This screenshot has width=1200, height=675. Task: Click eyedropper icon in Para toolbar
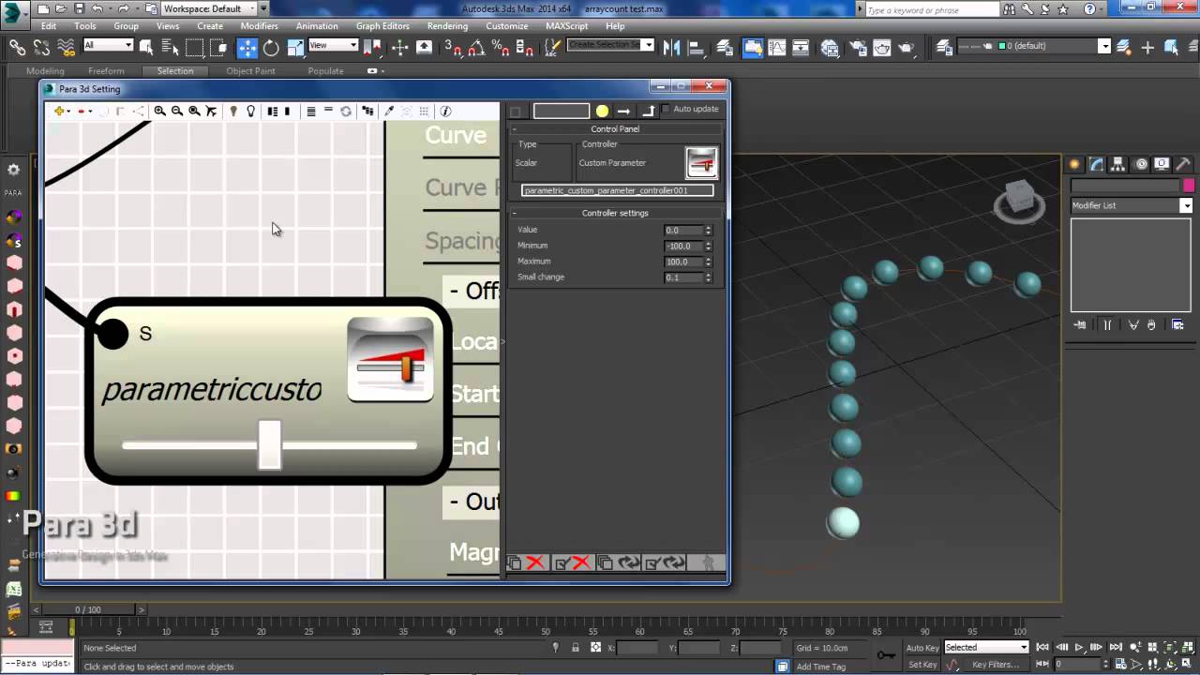[389, 111]
